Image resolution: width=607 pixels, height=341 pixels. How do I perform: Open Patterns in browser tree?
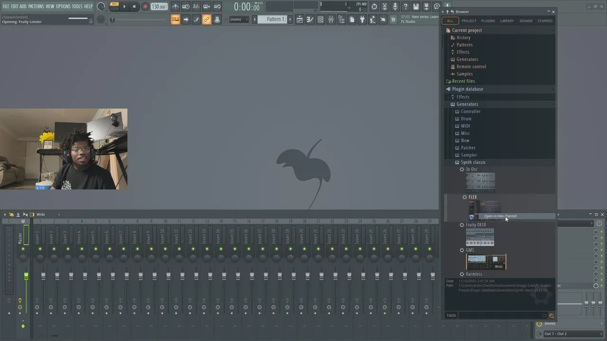464,45
